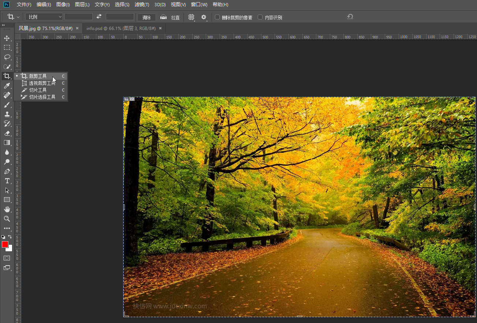Switch to the info.psd document tab
The image size is (477, 323).
click(121, 28)
